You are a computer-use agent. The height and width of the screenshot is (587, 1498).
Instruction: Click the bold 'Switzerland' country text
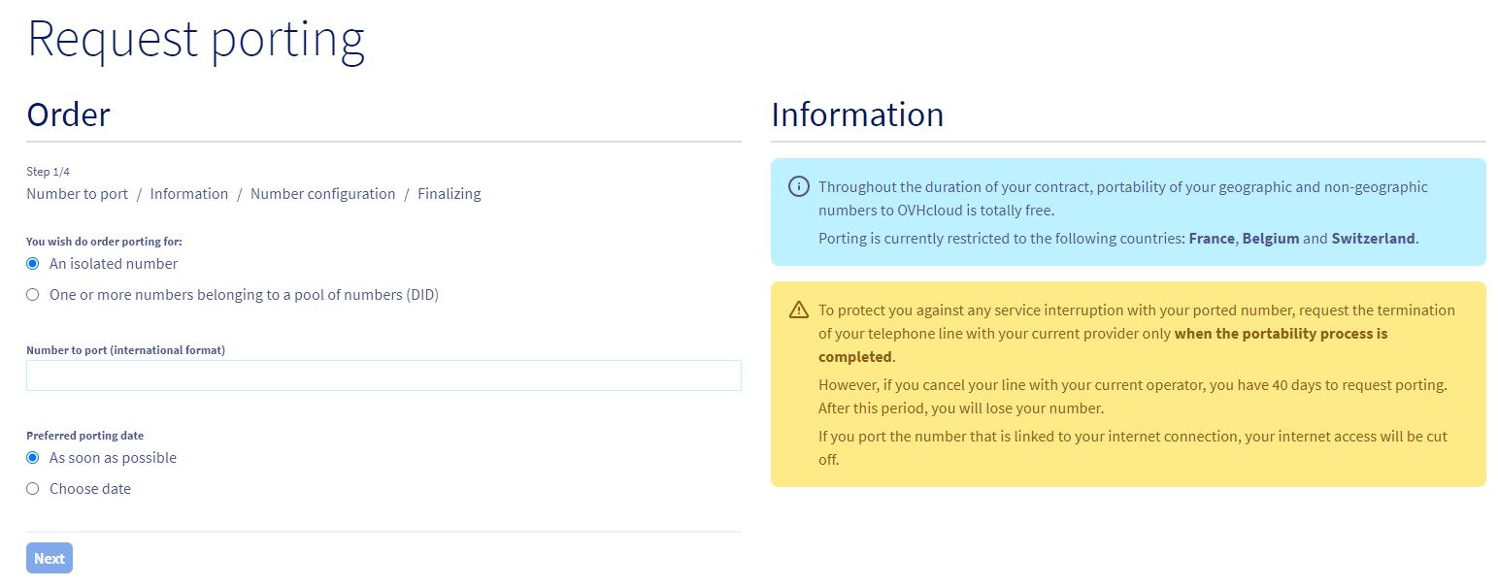pos(1373,239)
